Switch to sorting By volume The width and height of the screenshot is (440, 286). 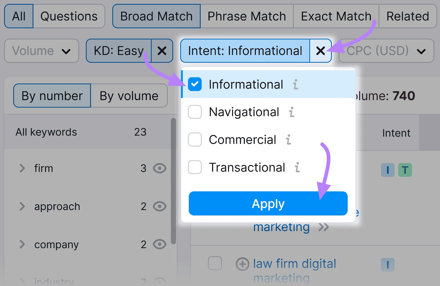coord(129,95)
